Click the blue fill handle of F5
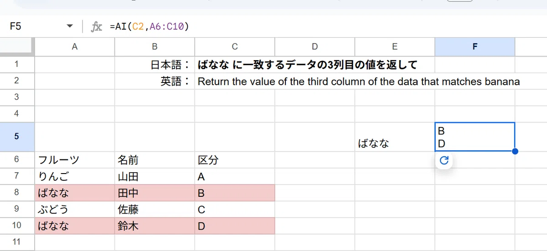This screenshot has width=547, height=251. (x=515, y=151)
